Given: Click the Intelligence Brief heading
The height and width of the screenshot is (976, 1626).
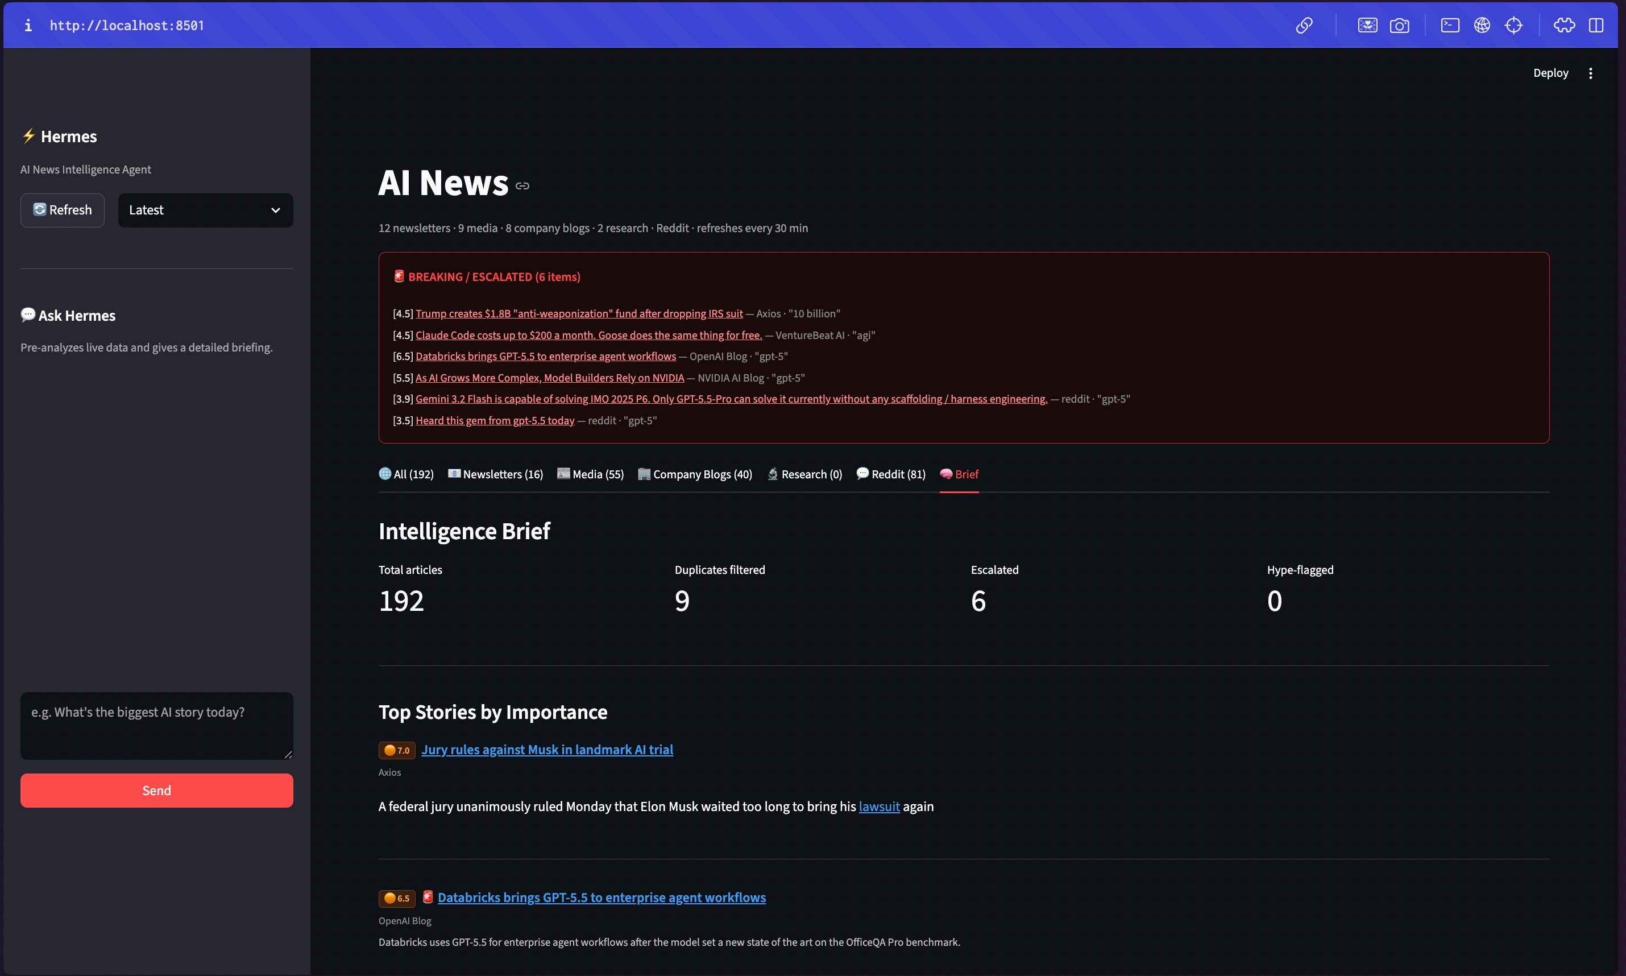Looking at the screenshot, I should pyautogui.click(x=464, y=531).
